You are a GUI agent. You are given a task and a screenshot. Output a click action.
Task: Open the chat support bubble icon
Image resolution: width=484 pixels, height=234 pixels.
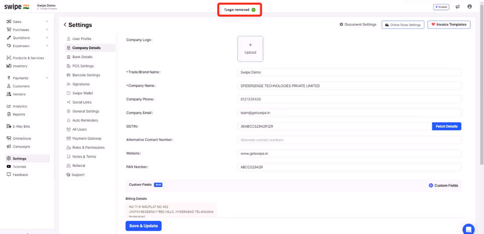pos(468,229)
